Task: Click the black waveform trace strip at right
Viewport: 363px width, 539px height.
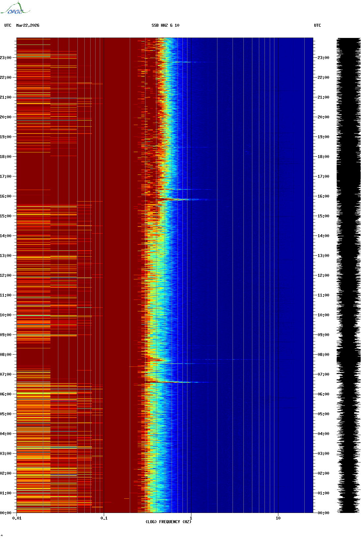Action: 348,275
